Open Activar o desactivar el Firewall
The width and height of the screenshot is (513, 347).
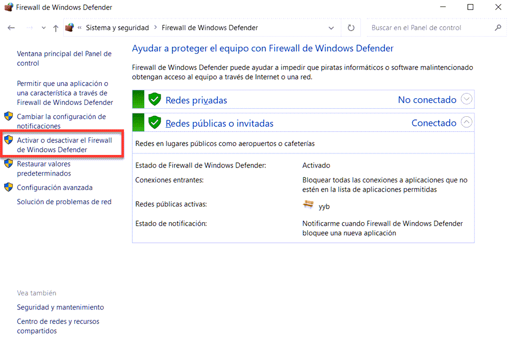tap(64, 145)
